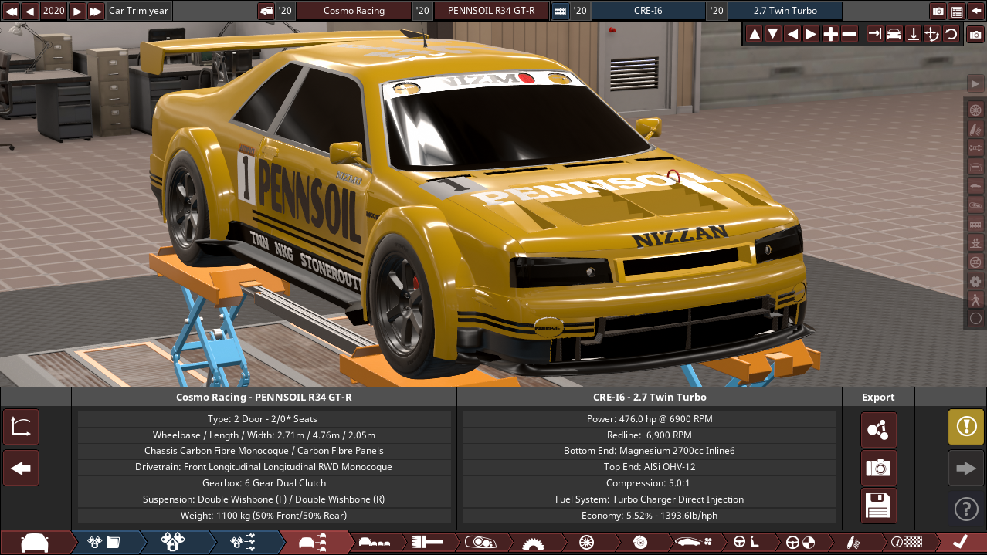The image size is (987, 555).
Task: Toggle the car lift icon in the side panel
Action: [x=975, y=242]
